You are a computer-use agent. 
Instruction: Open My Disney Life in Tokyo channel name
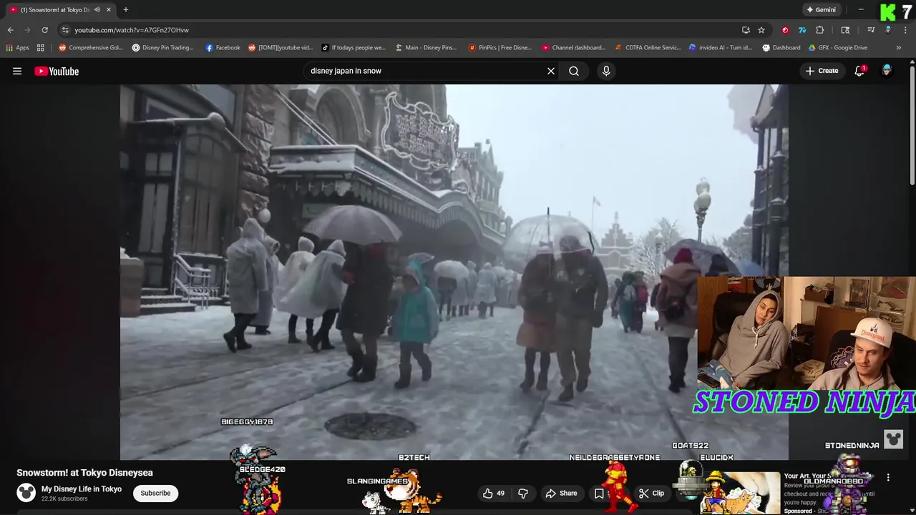click(x=82, y=489)
